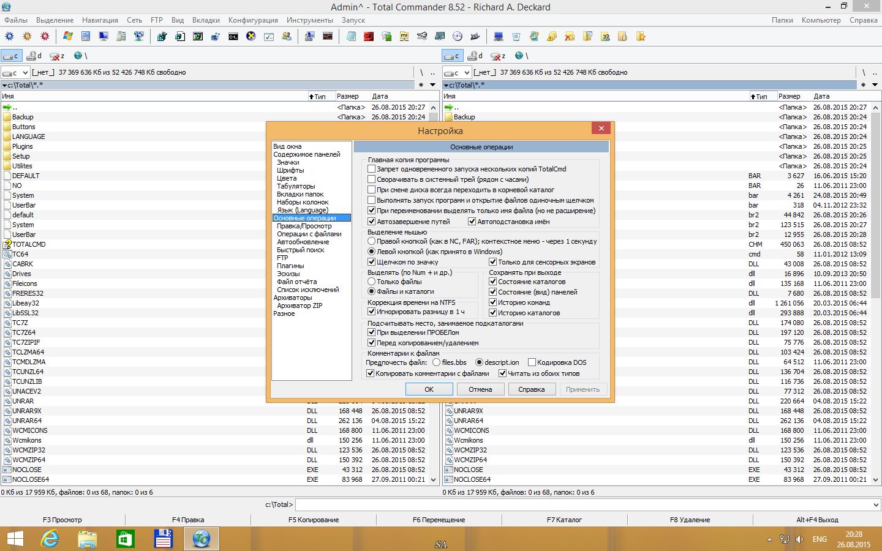The width and height of the screenshot is (882, 551).
Task: Switch left panel to drive z
Action: [57, 56]
